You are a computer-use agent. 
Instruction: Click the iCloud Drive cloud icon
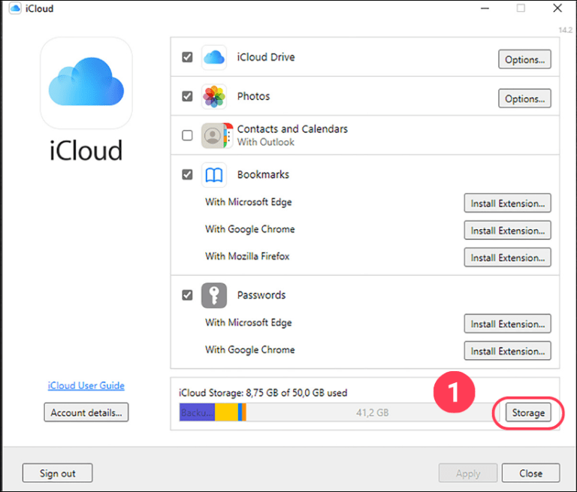[214, 57]
